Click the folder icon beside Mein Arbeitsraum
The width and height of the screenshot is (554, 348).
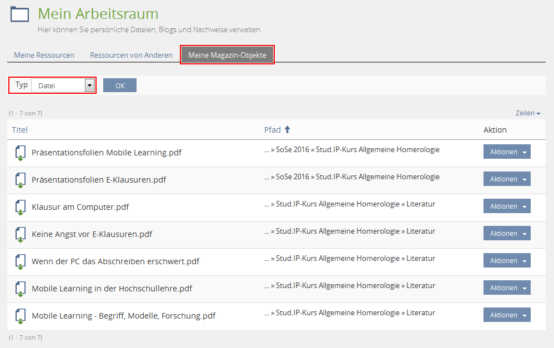(20, 14)
